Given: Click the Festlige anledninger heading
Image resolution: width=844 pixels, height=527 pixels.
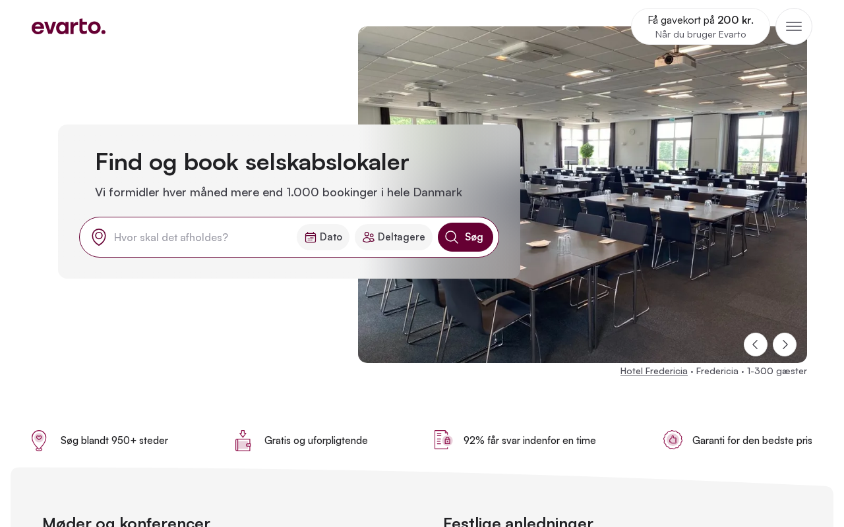Looking at the screenshot, I should 518,523.
